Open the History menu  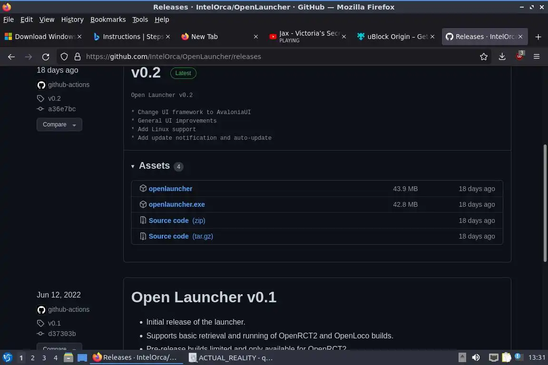(x=72, y=19)
